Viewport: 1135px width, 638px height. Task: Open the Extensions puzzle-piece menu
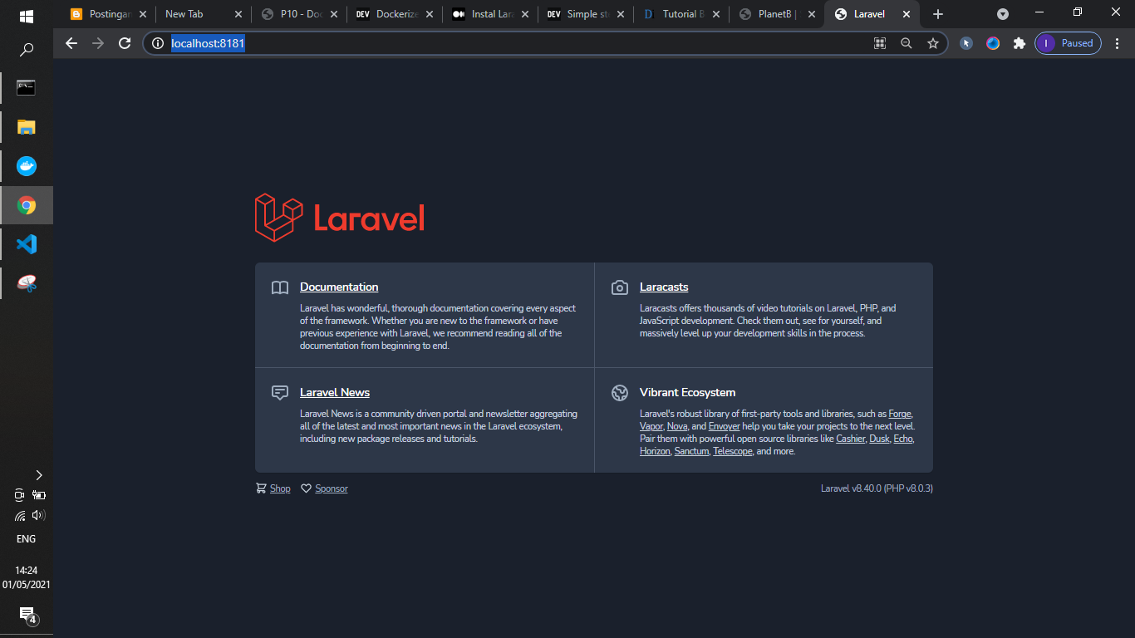point(1020,43)
